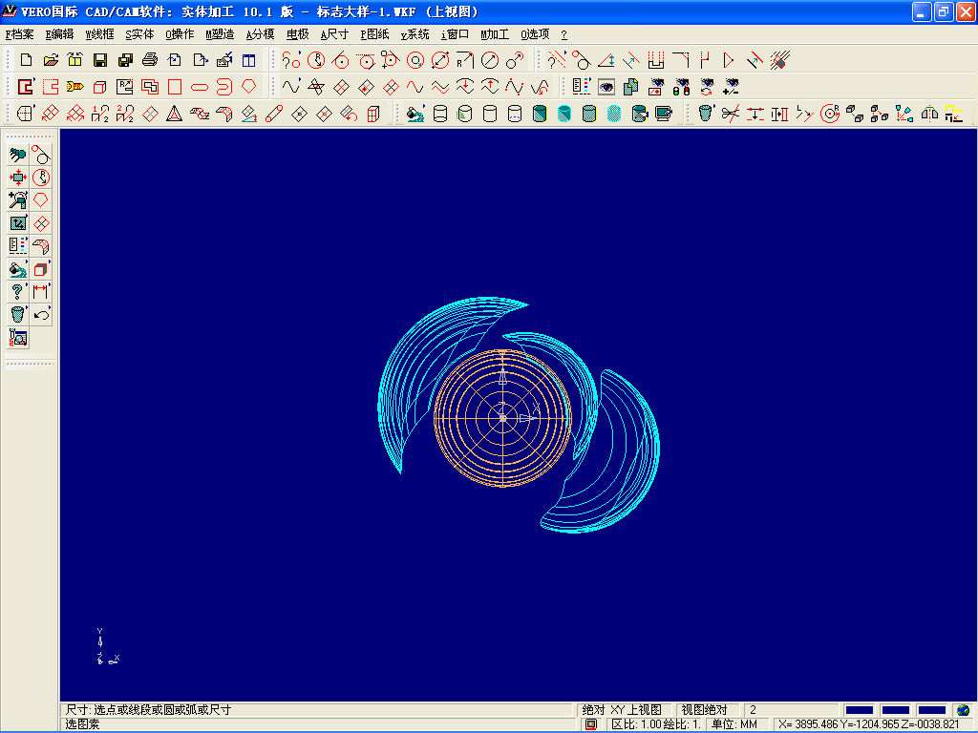Click the import document arrow icon
The width and height of the screenshot is (978, 733).
[175, 60]
